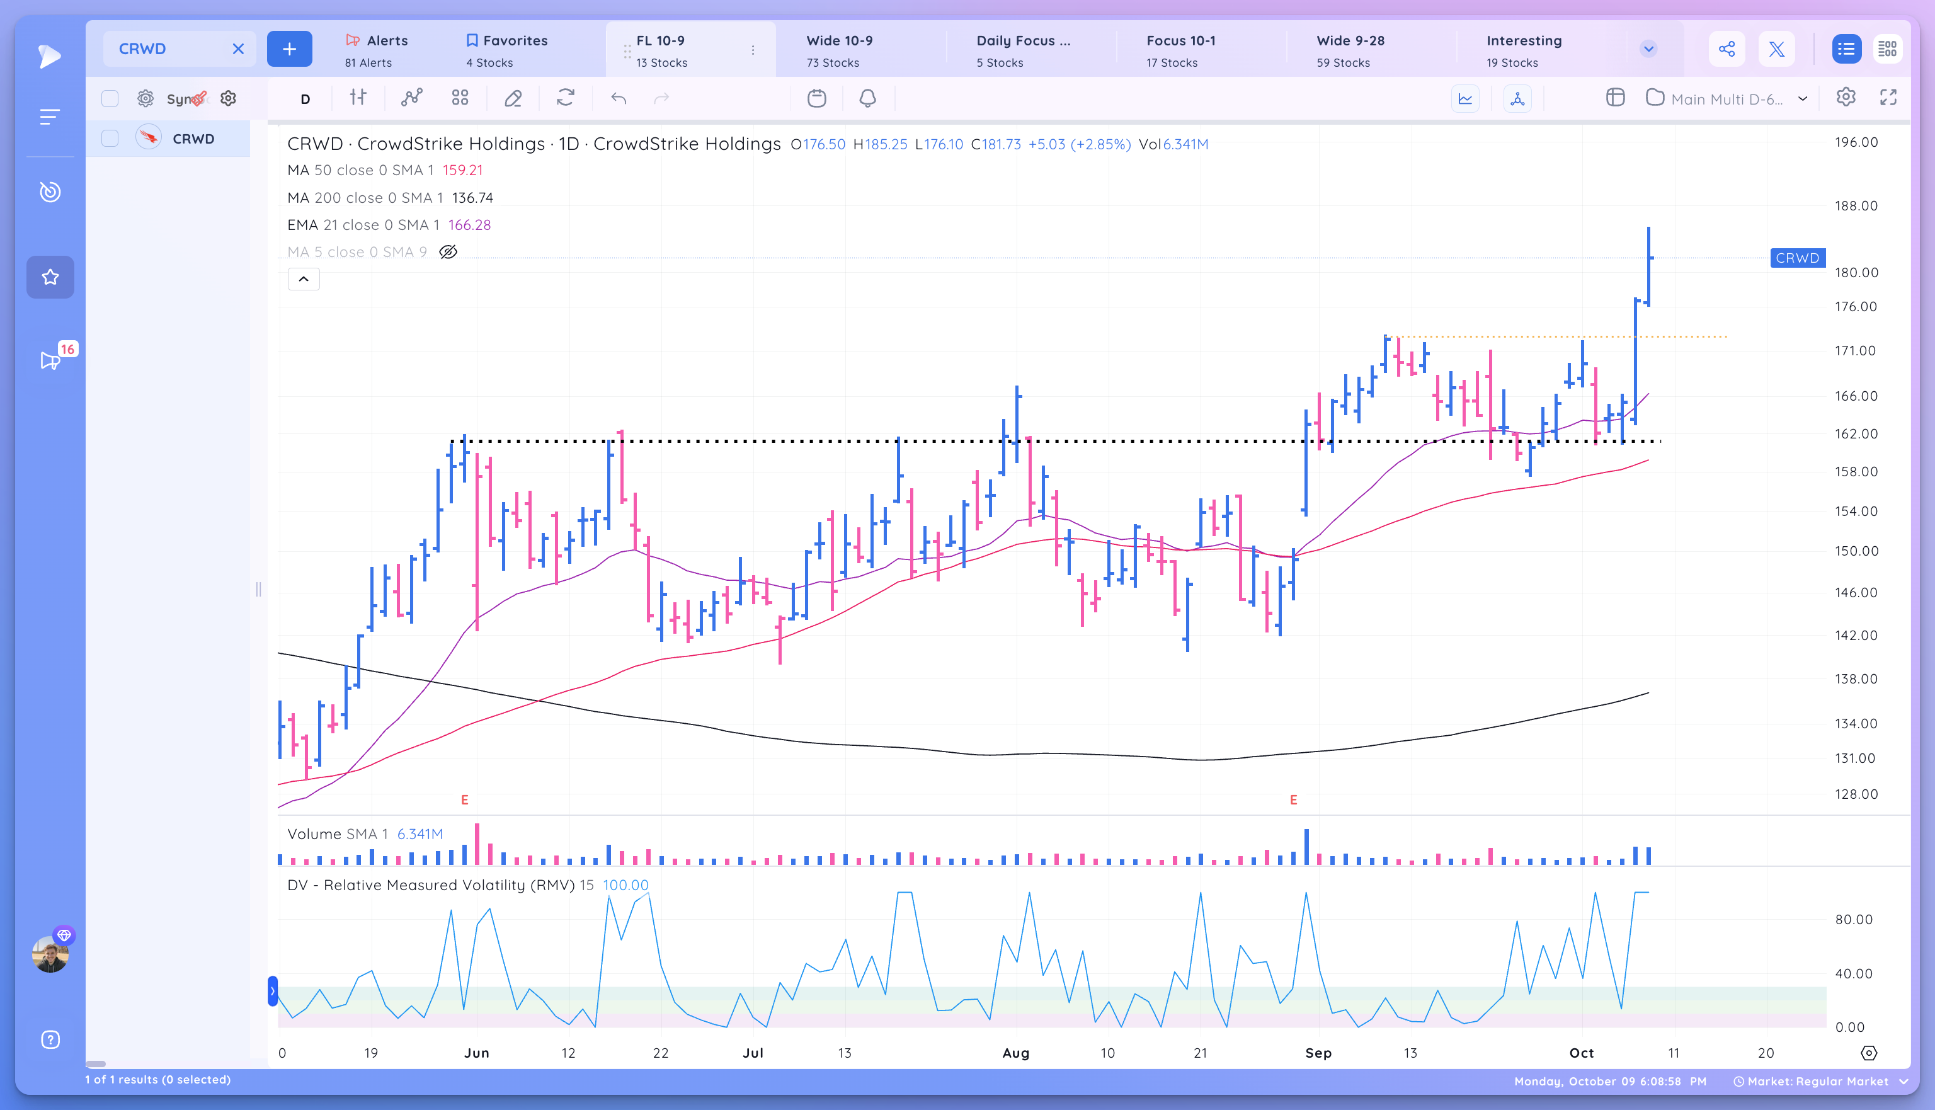Image resolution: width=1935 pixels, height=1110 pixels.
Task: Collapse the indicator legend chevron
Action: click(304, 279)
